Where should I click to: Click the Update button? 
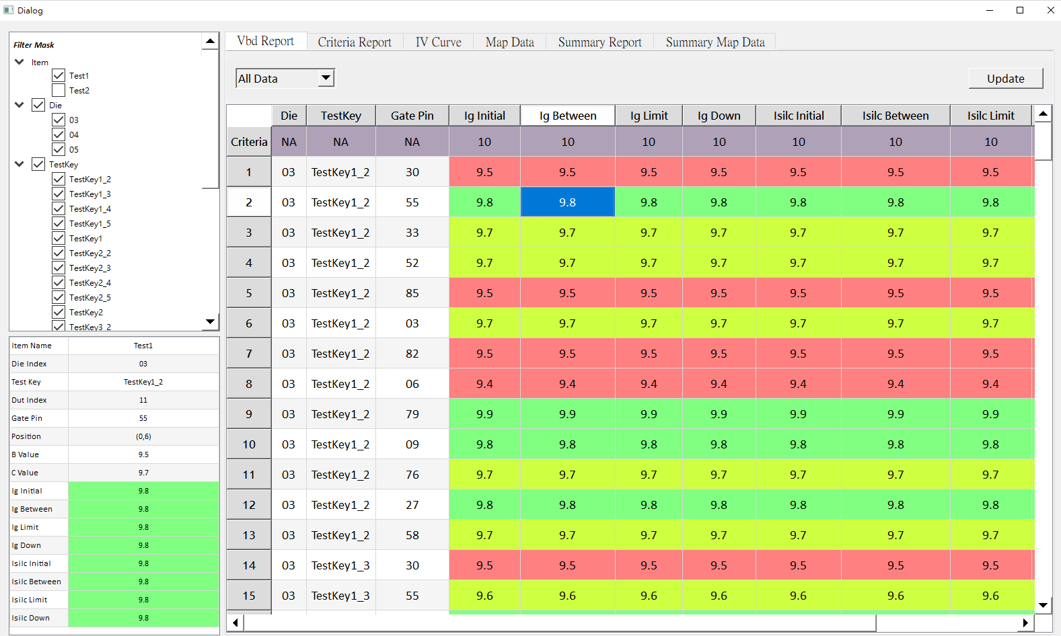[1006, 78]
